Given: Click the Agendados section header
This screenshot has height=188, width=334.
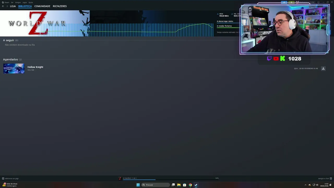Looking at the screenshot, I should pos(13,60).
